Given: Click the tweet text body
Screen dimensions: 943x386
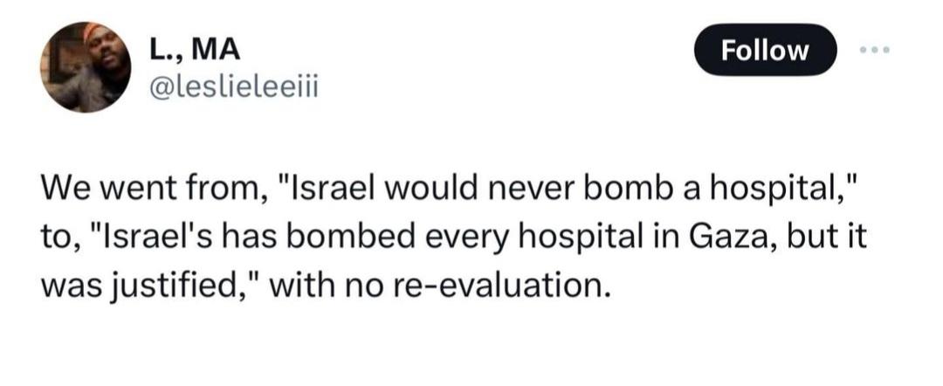Looking at the screenshot, I should coord(437,234).
